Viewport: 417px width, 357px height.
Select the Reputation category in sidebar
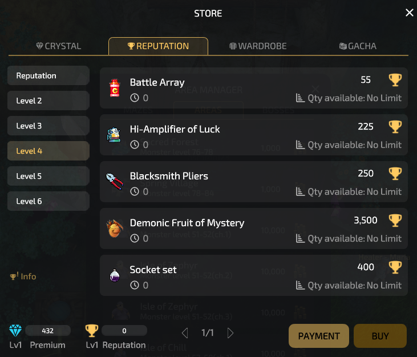(48, 75)
